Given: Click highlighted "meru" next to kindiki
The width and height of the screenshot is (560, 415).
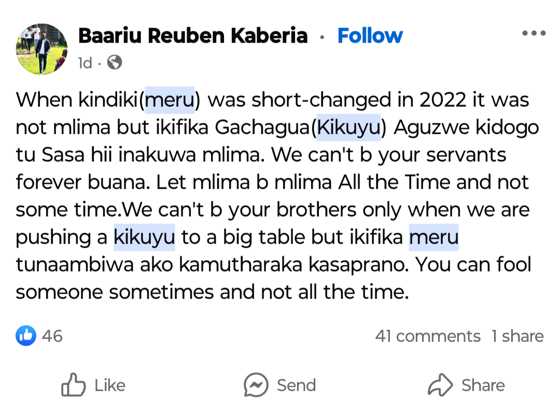Looking at the screenshot, I should pos(170,99).
